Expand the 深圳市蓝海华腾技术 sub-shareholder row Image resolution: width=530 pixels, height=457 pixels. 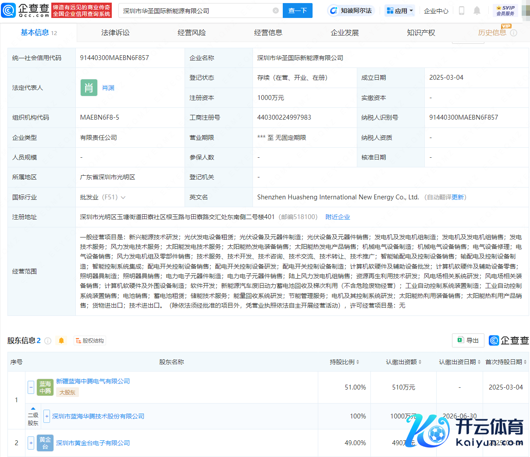[46, 416]
